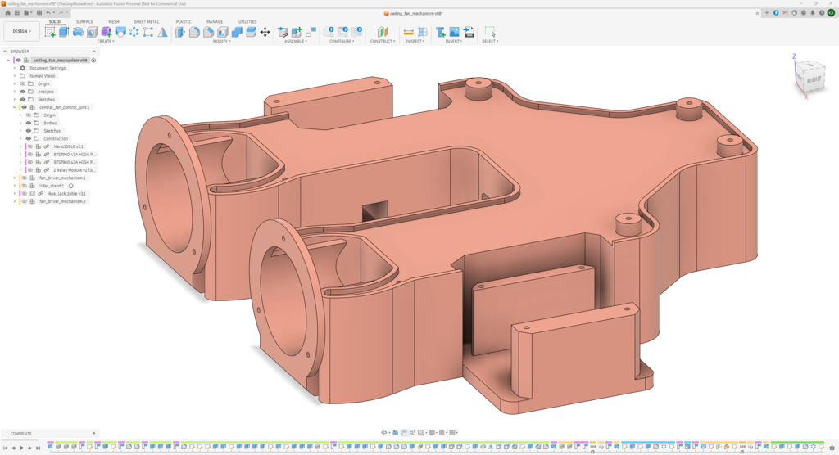839x455 pixels.
Task: Open the Help question mark icon
Action: (x=821, y=13)
